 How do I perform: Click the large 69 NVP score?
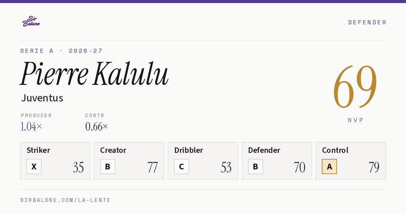pos(355,87)
